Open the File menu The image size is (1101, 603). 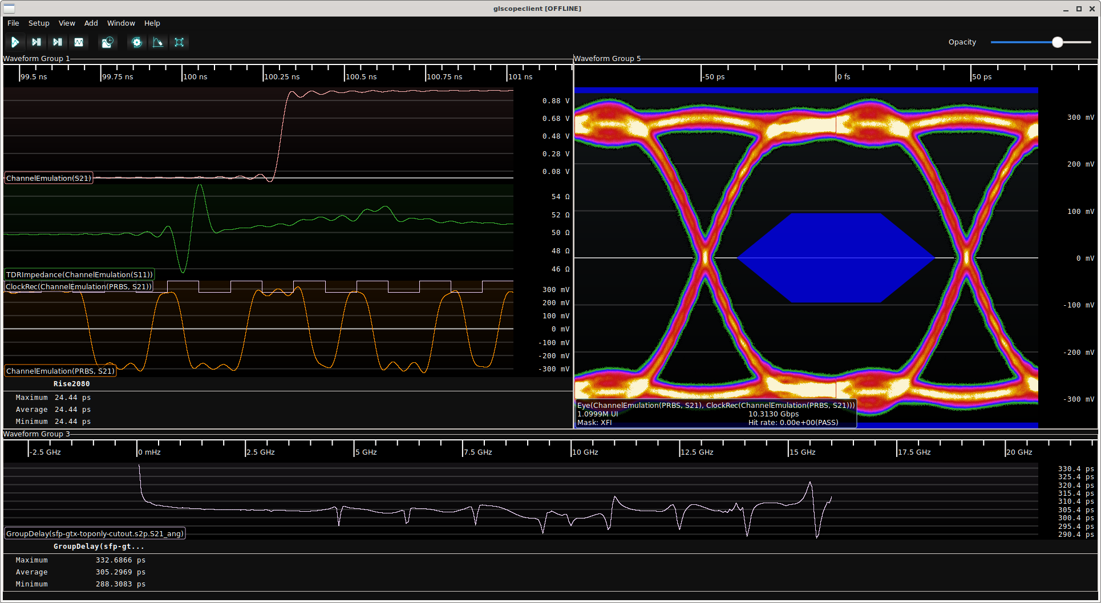tap(13, 23)
